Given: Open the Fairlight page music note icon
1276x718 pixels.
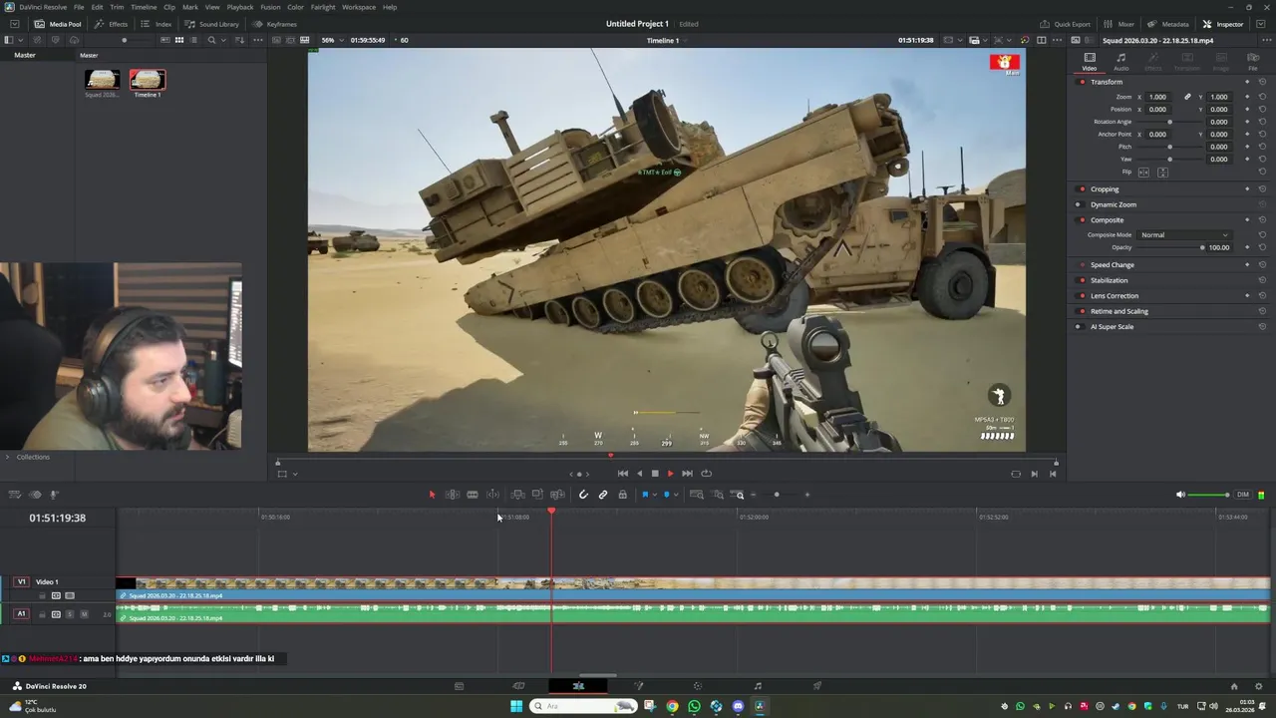Looking at the screenshot, I should tap(758, 686).
